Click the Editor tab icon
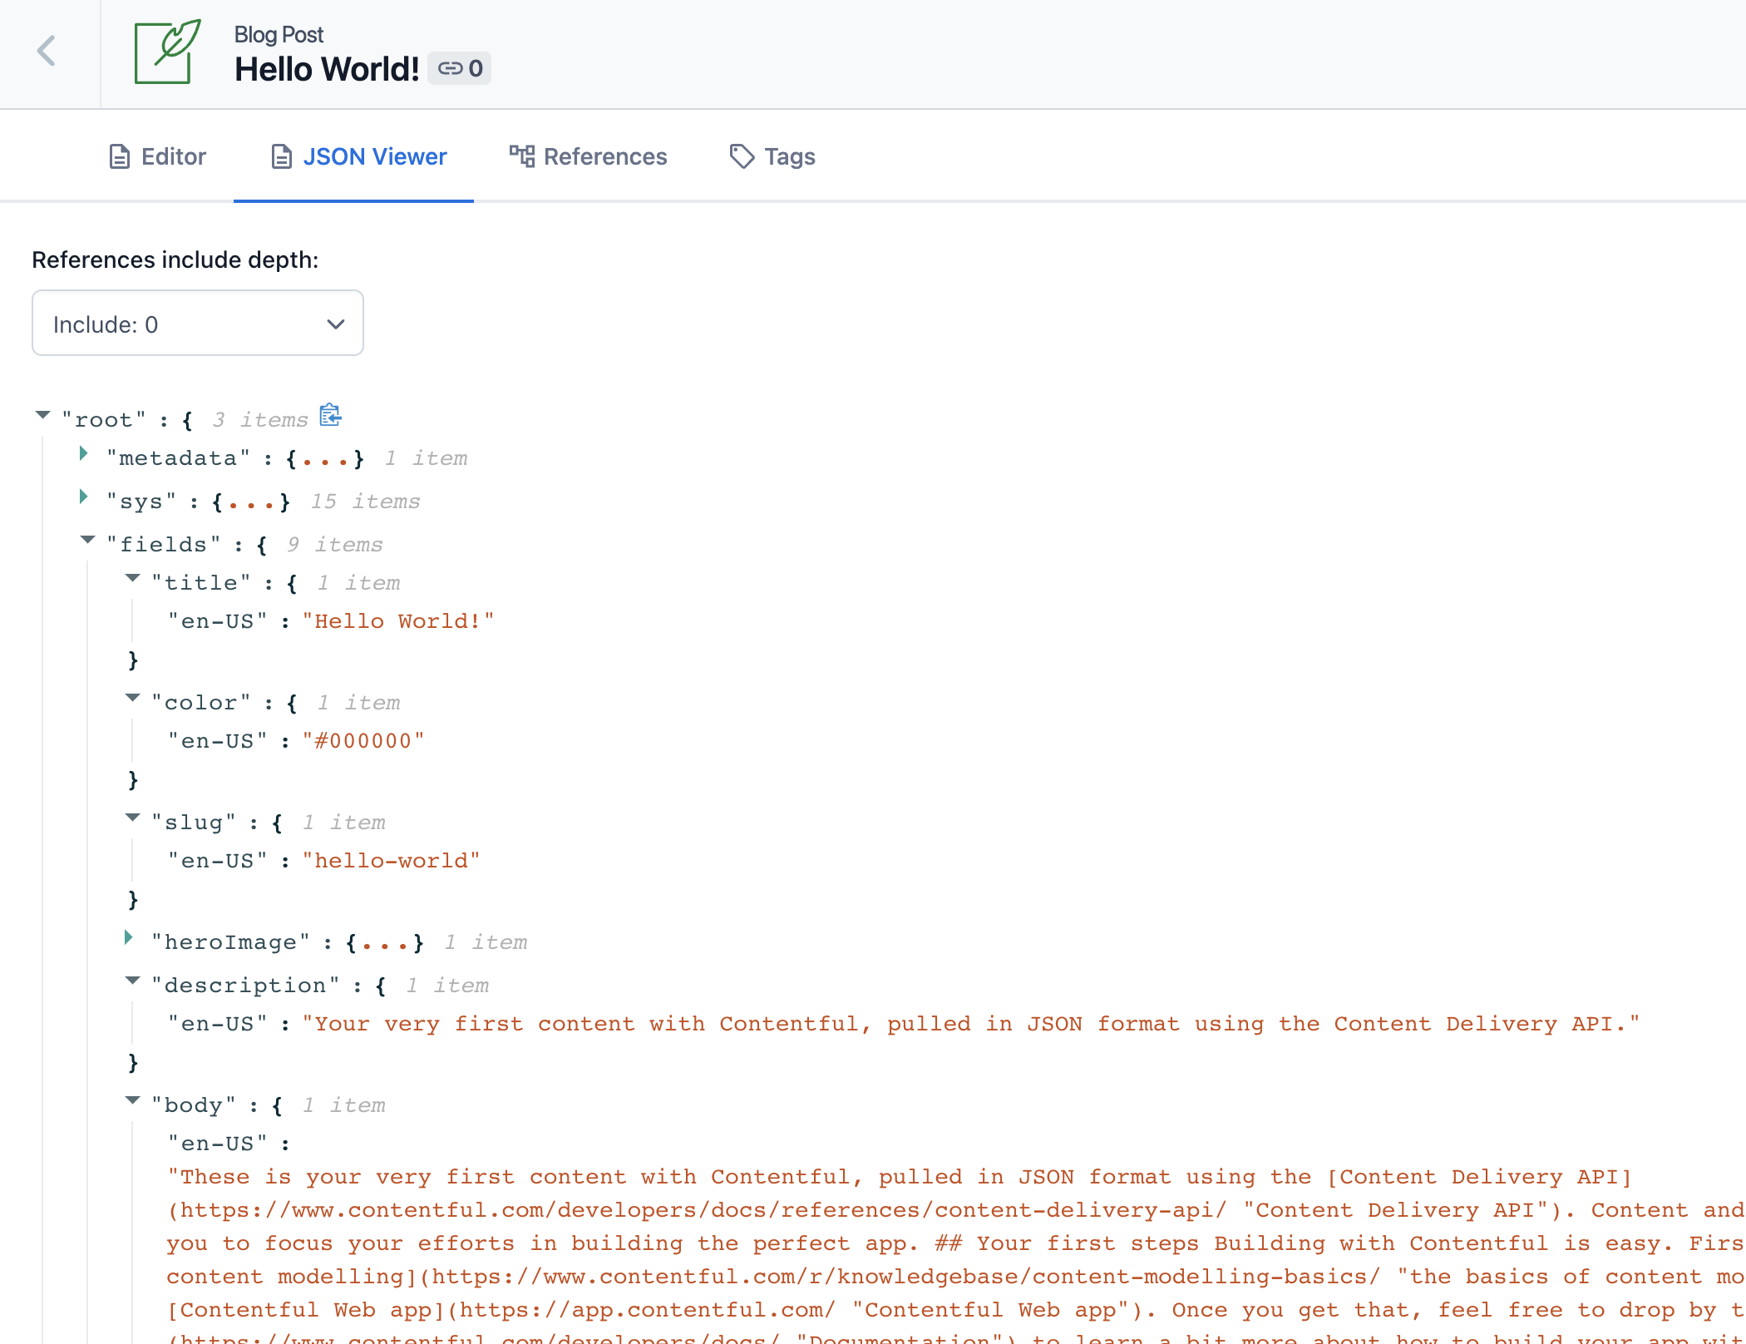The height and width of the screenshot is (1344, 1746). (x=117, y=156)
